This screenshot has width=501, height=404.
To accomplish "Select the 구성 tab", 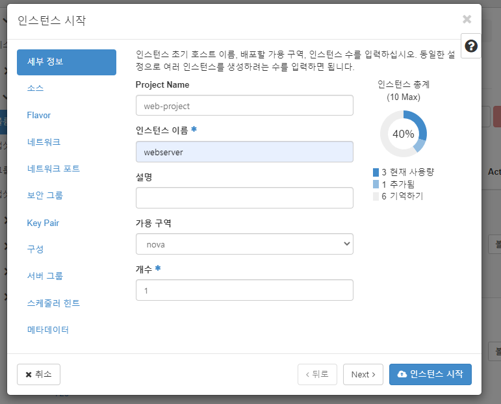I will 35,249.
